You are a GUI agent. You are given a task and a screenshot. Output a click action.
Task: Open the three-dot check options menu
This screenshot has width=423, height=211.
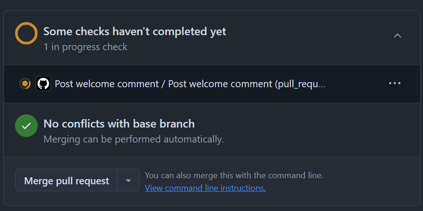point(395,83)
